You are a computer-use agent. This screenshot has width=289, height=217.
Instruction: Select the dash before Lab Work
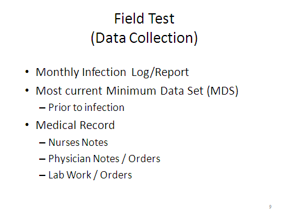[x=42, y=175]
